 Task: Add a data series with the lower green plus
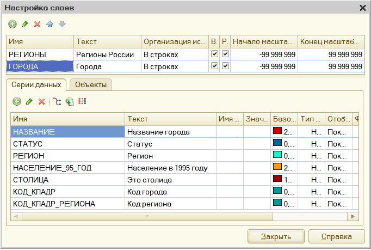[16, 101]
